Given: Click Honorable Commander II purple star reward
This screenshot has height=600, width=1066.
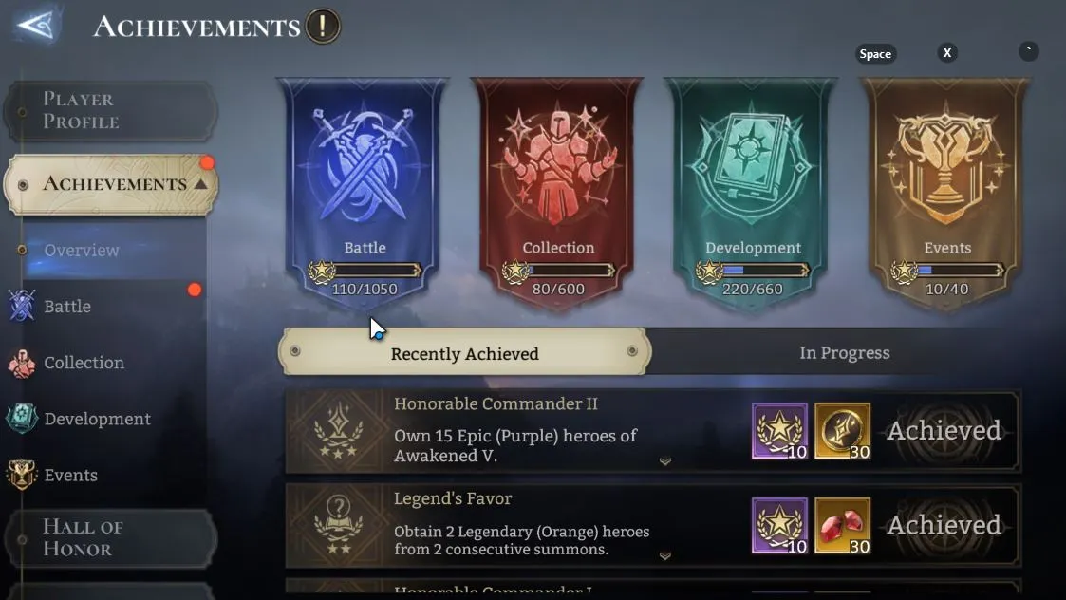Looking at the screenshot, I should pyautogui.click(x=779, y=431).
